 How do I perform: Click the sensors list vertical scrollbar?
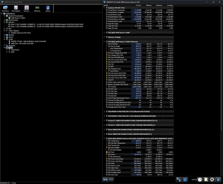(x=222, y=69)
